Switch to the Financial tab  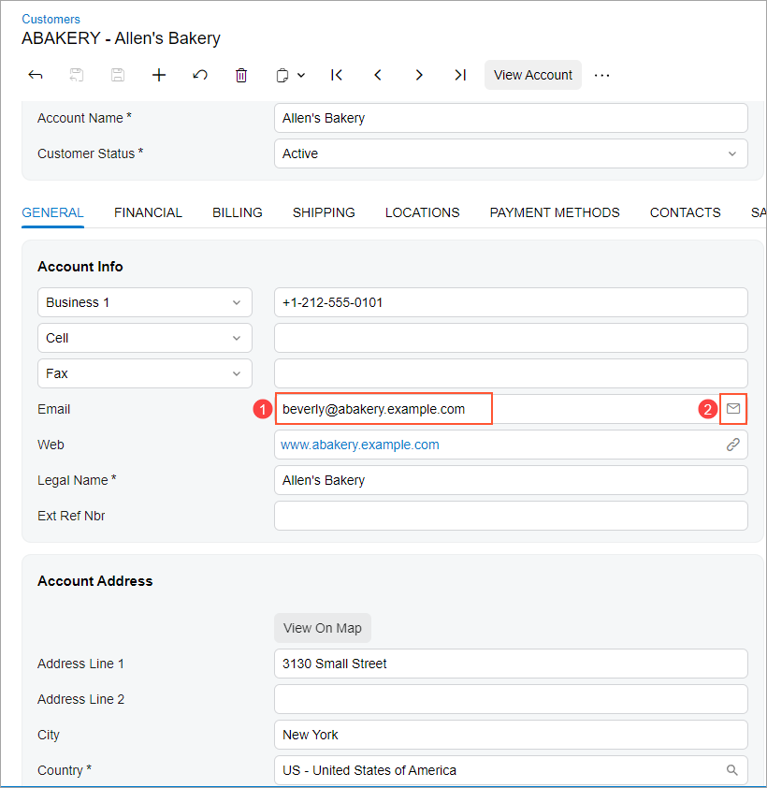click(x=148, y=212)
